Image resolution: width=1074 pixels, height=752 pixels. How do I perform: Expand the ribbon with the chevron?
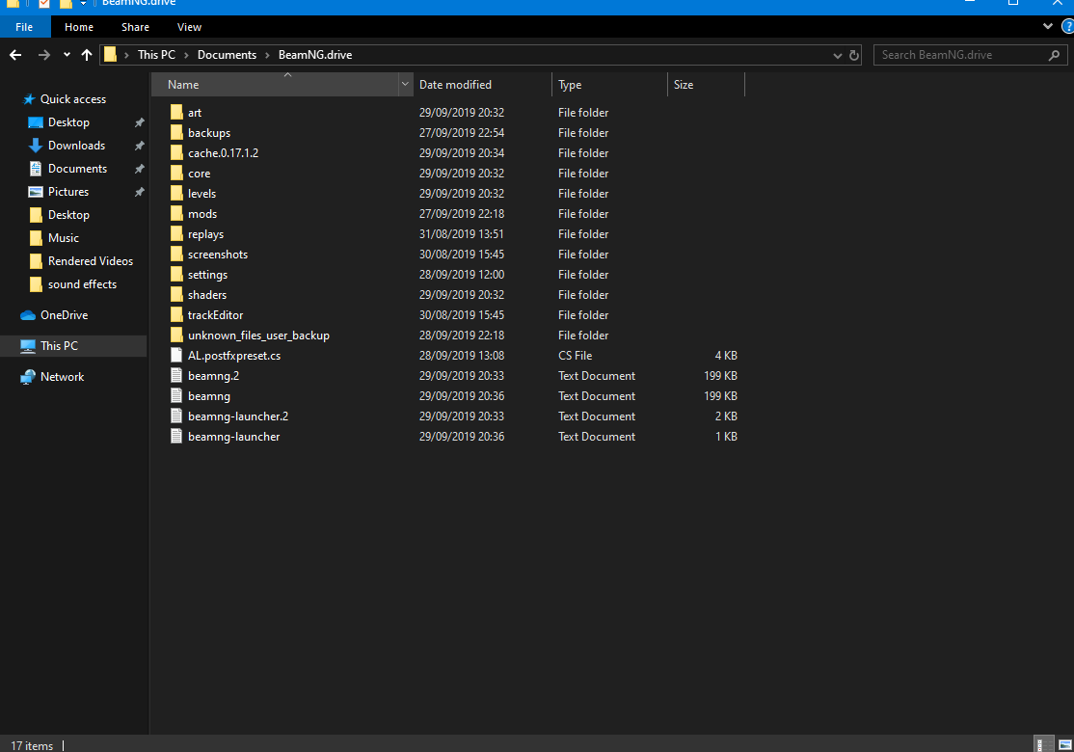tap(1047, 27)
